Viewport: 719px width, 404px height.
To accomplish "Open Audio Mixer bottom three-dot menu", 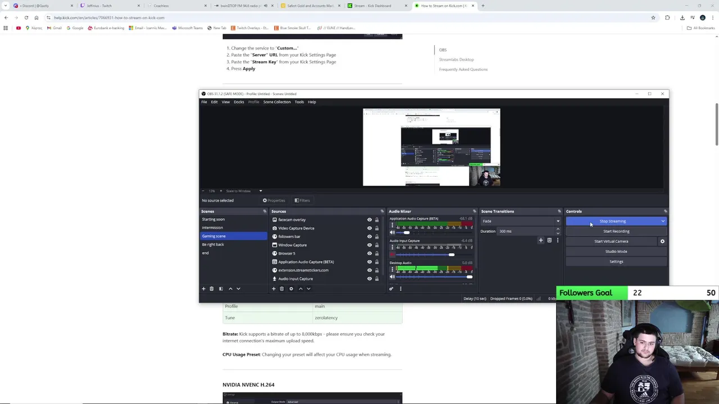I will 401,288.
